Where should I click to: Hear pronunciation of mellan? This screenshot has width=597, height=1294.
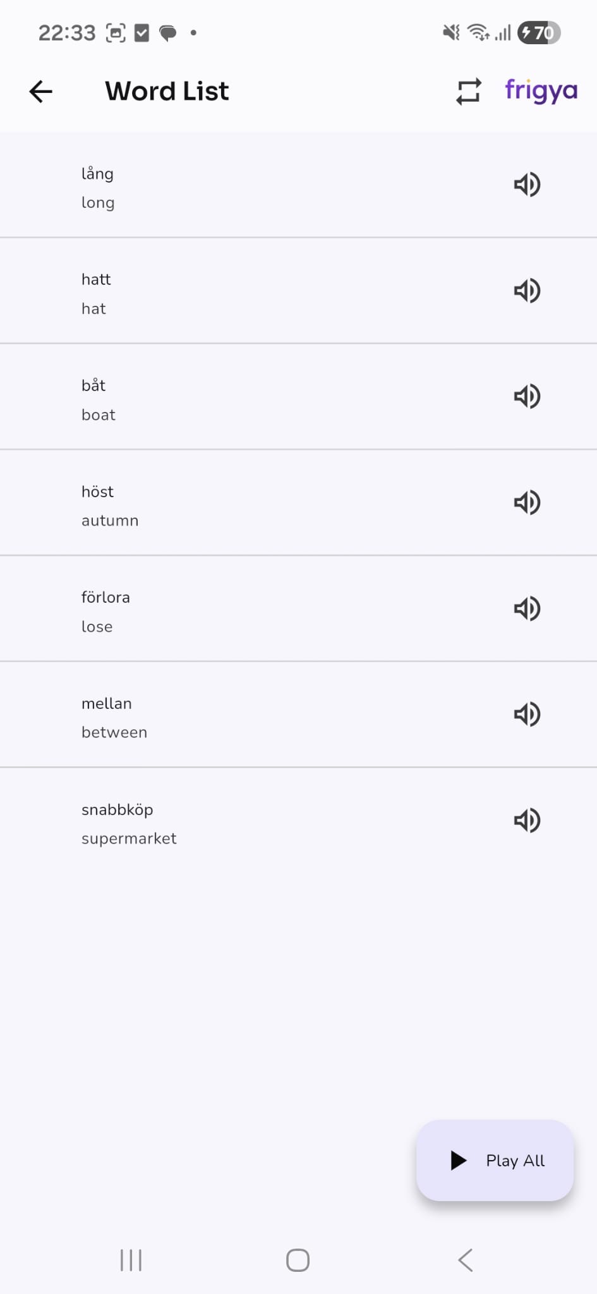coord(526,714)
